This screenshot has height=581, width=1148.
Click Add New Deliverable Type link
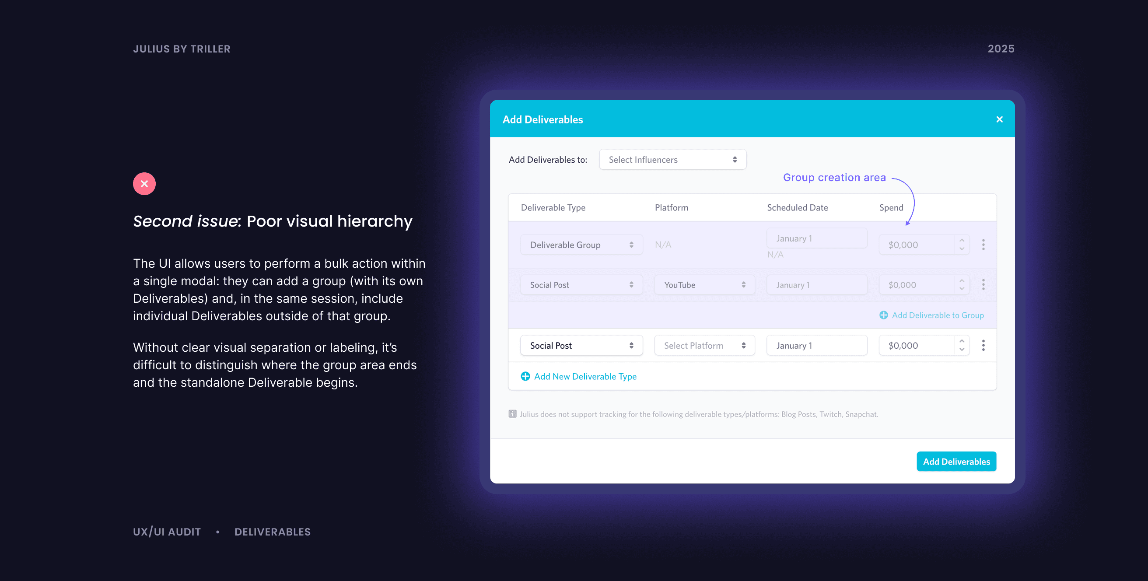(584, 377)
